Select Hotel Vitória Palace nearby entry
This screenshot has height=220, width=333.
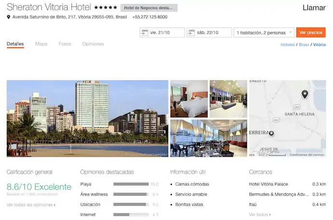(x=287, y=184)
